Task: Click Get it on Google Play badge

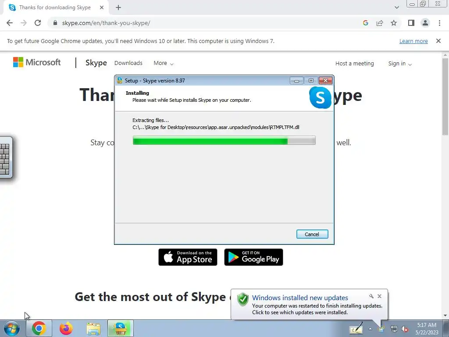Action: click(253, 257)
